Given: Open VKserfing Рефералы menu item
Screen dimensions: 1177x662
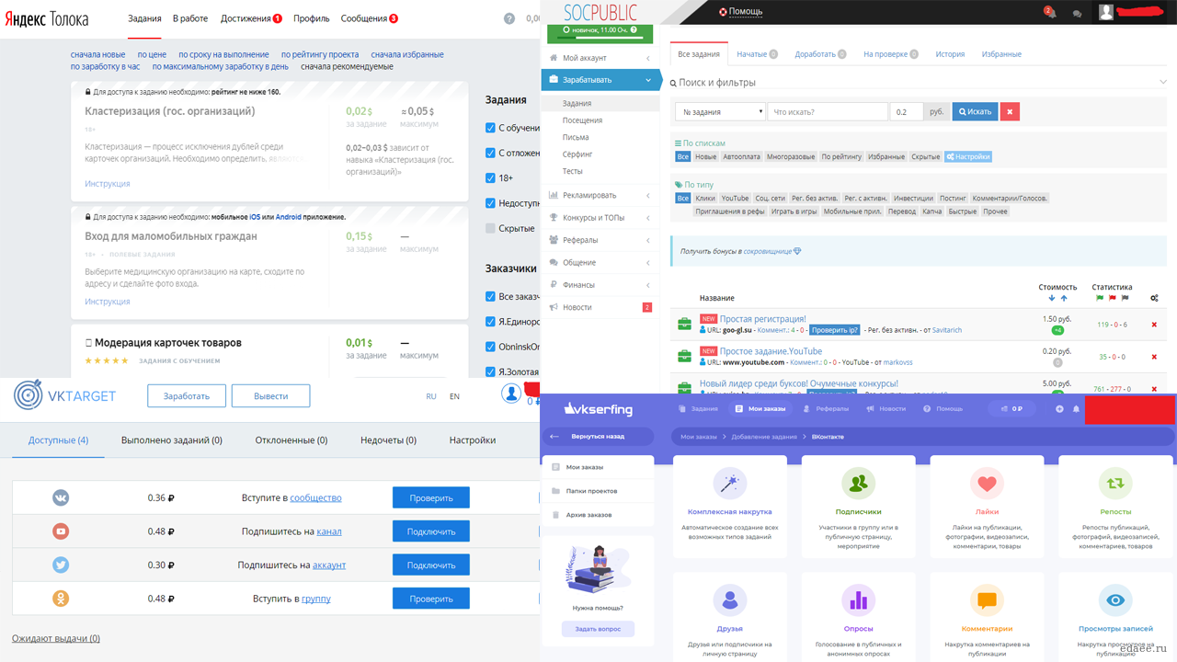Looking at the screenshot, I should click(826, 408).
